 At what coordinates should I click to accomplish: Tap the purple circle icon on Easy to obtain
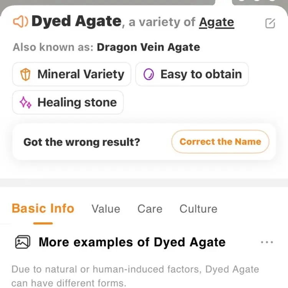149,74
